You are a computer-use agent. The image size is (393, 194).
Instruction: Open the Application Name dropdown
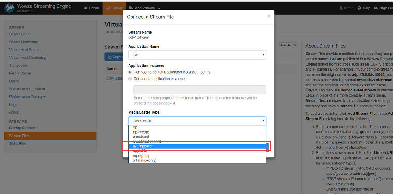point(197,55)
